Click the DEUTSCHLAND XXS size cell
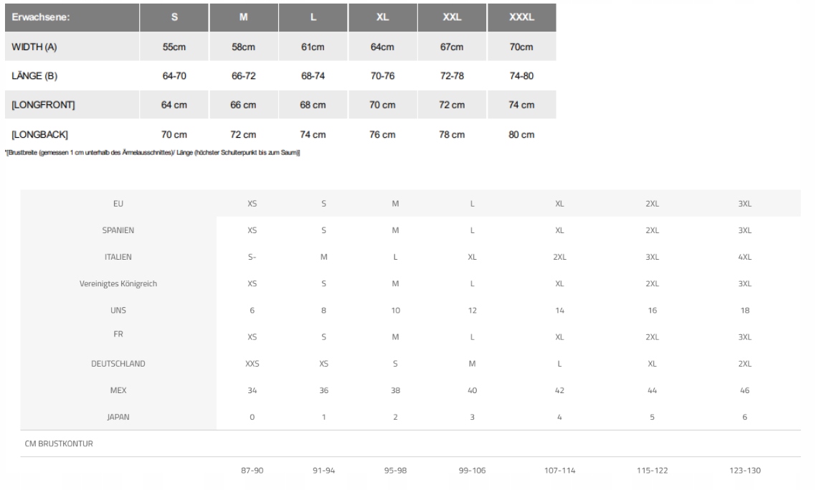 (252, 364)
